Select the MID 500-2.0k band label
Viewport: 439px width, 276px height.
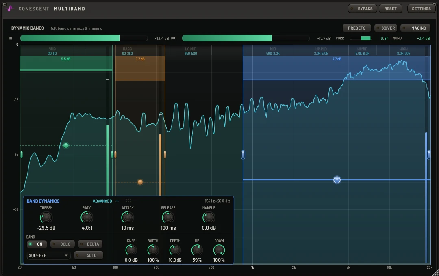[273, 51]
